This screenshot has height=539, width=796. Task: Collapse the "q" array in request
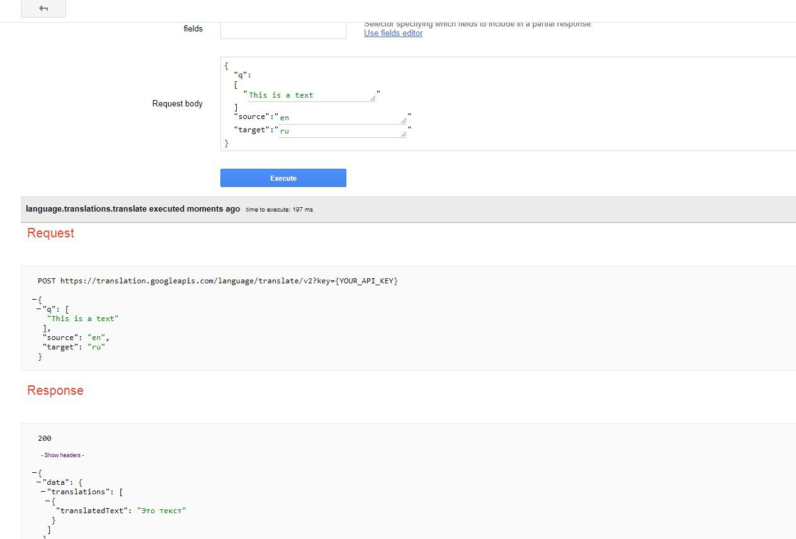pyautogui.click(x=39, y=309)
